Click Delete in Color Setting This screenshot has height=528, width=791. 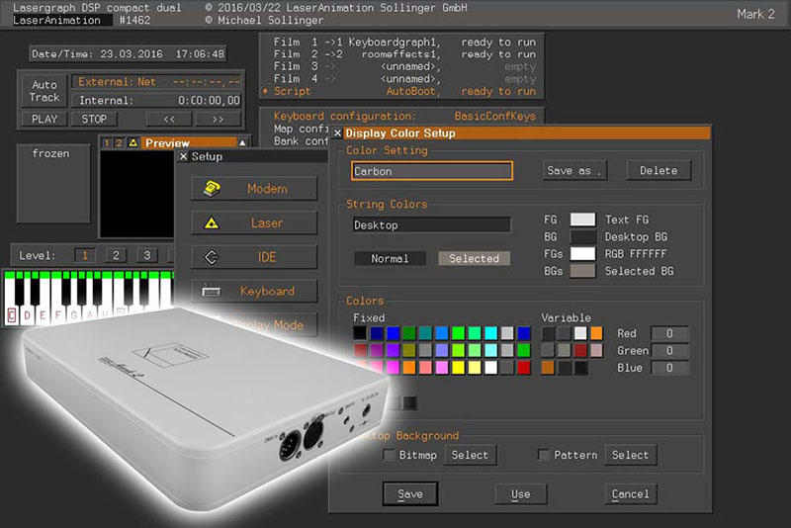(x=658, y=170)
